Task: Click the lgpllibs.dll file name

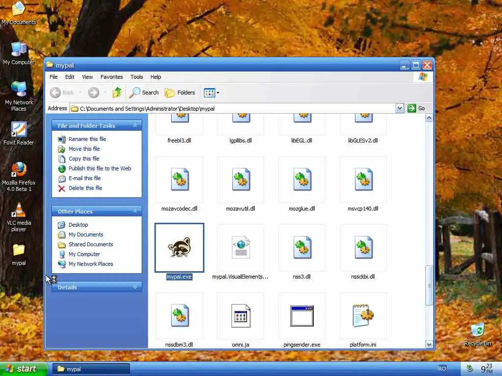Action: [x=241, y=141]
